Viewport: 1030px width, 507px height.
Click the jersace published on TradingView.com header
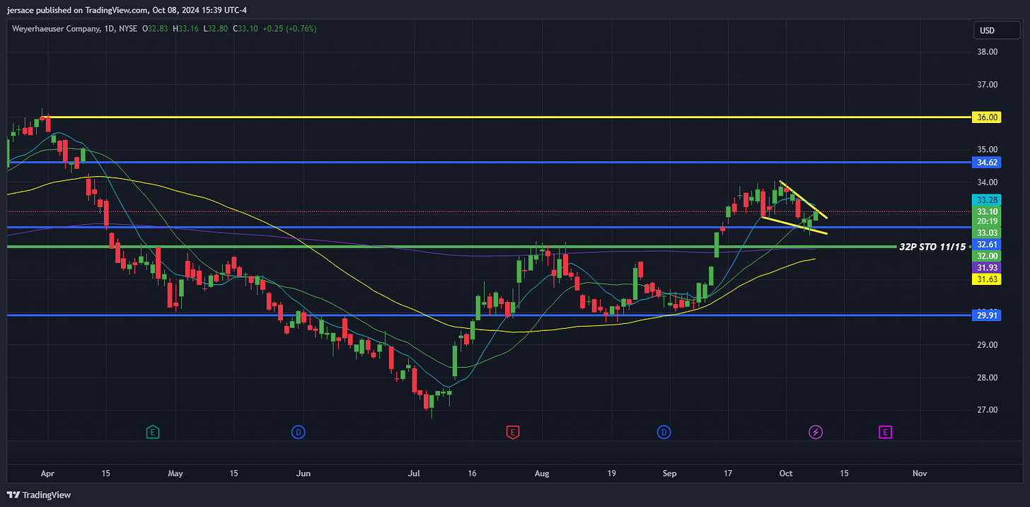[128, 10]
